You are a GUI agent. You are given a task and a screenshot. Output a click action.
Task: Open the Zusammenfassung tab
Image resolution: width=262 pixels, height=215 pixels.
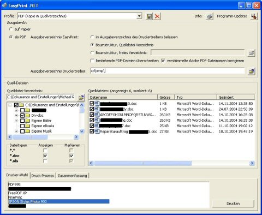[72, 176]
